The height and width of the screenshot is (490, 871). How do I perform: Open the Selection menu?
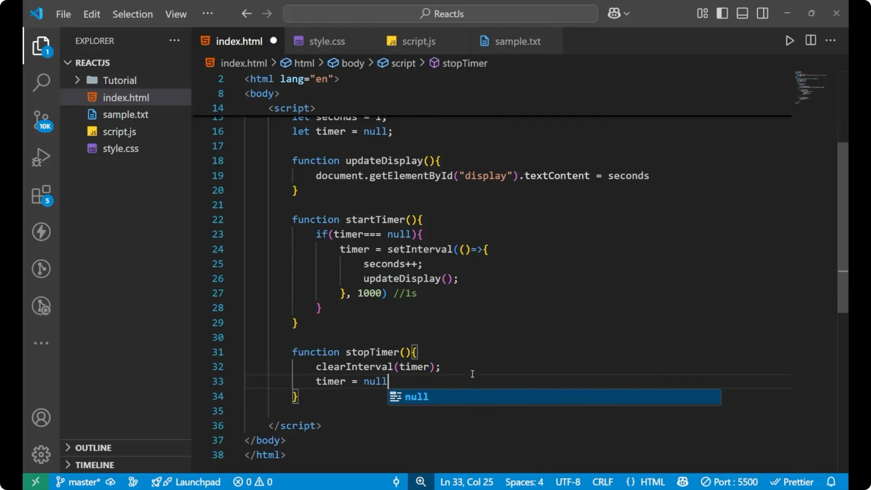pos(132,14)
